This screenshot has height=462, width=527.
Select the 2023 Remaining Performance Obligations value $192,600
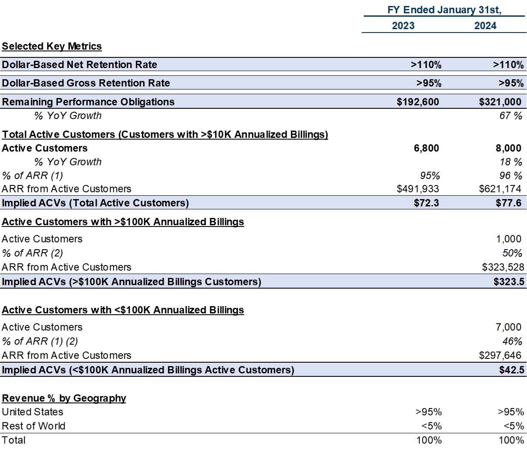[x=418, y=102]
